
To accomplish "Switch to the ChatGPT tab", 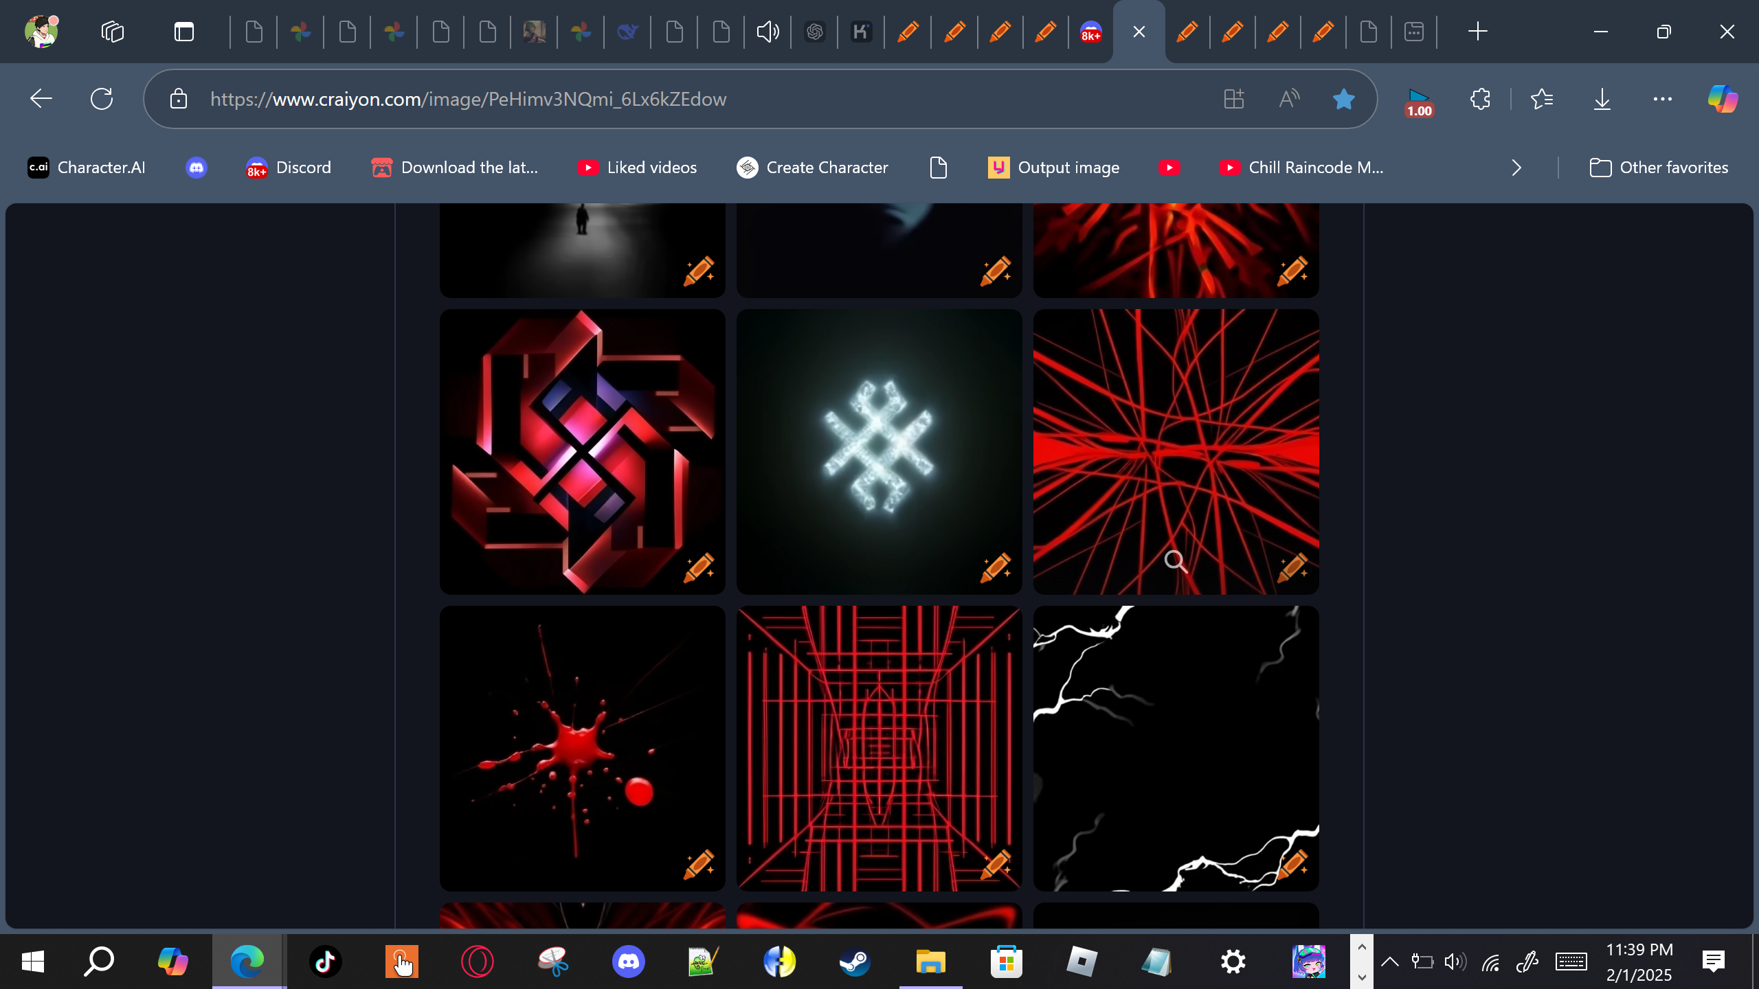I will pos(814,32).
